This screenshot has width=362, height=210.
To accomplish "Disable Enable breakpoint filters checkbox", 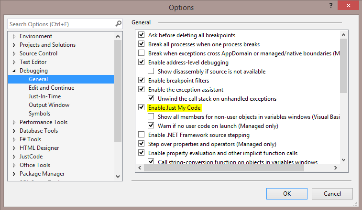I will 141,81.
